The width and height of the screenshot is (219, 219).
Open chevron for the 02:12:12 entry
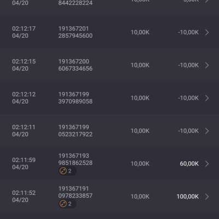pos(207,98)
